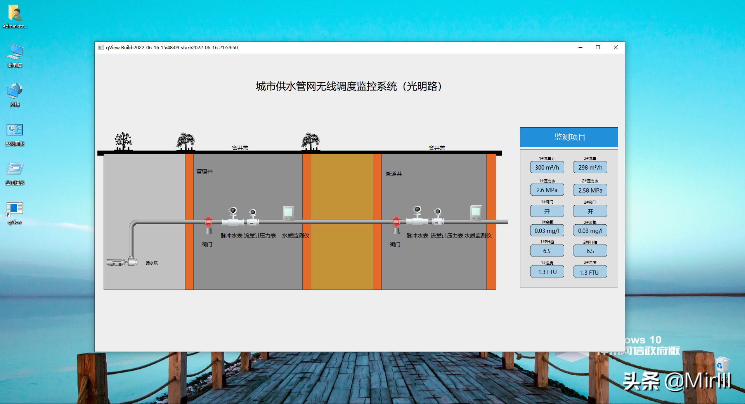Select the 2#浊度 1.3 FTU value
Image resolution: width=745 pixels, height=404 pixels.
pyautogui.click(x=590, y=272)
